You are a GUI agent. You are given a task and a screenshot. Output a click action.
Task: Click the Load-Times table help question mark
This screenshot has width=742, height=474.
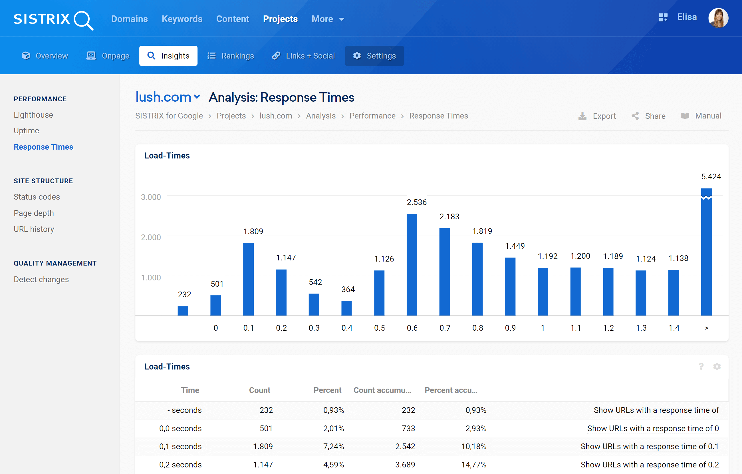coord(701,366)
